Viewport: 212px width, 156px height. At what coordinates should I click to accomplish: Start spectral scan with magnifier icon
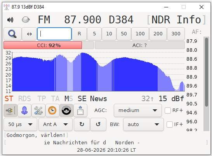(x=12, y=34)
